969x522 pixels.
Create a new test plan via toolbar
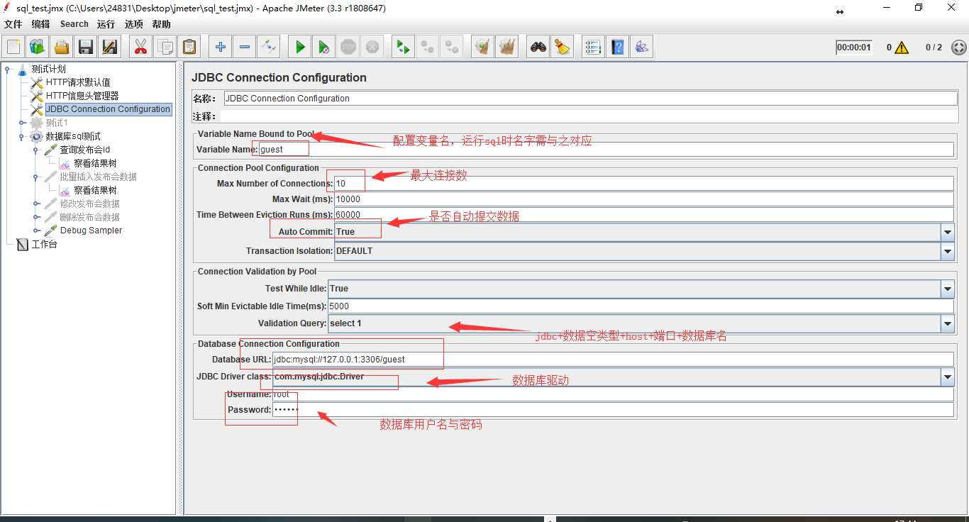click(x=13, y=47)
